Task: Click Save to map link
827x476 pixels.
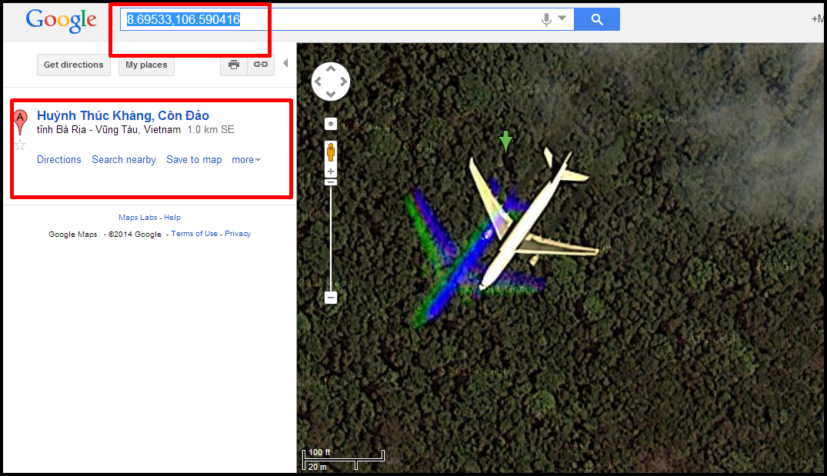Action: [x=194, y=160]
